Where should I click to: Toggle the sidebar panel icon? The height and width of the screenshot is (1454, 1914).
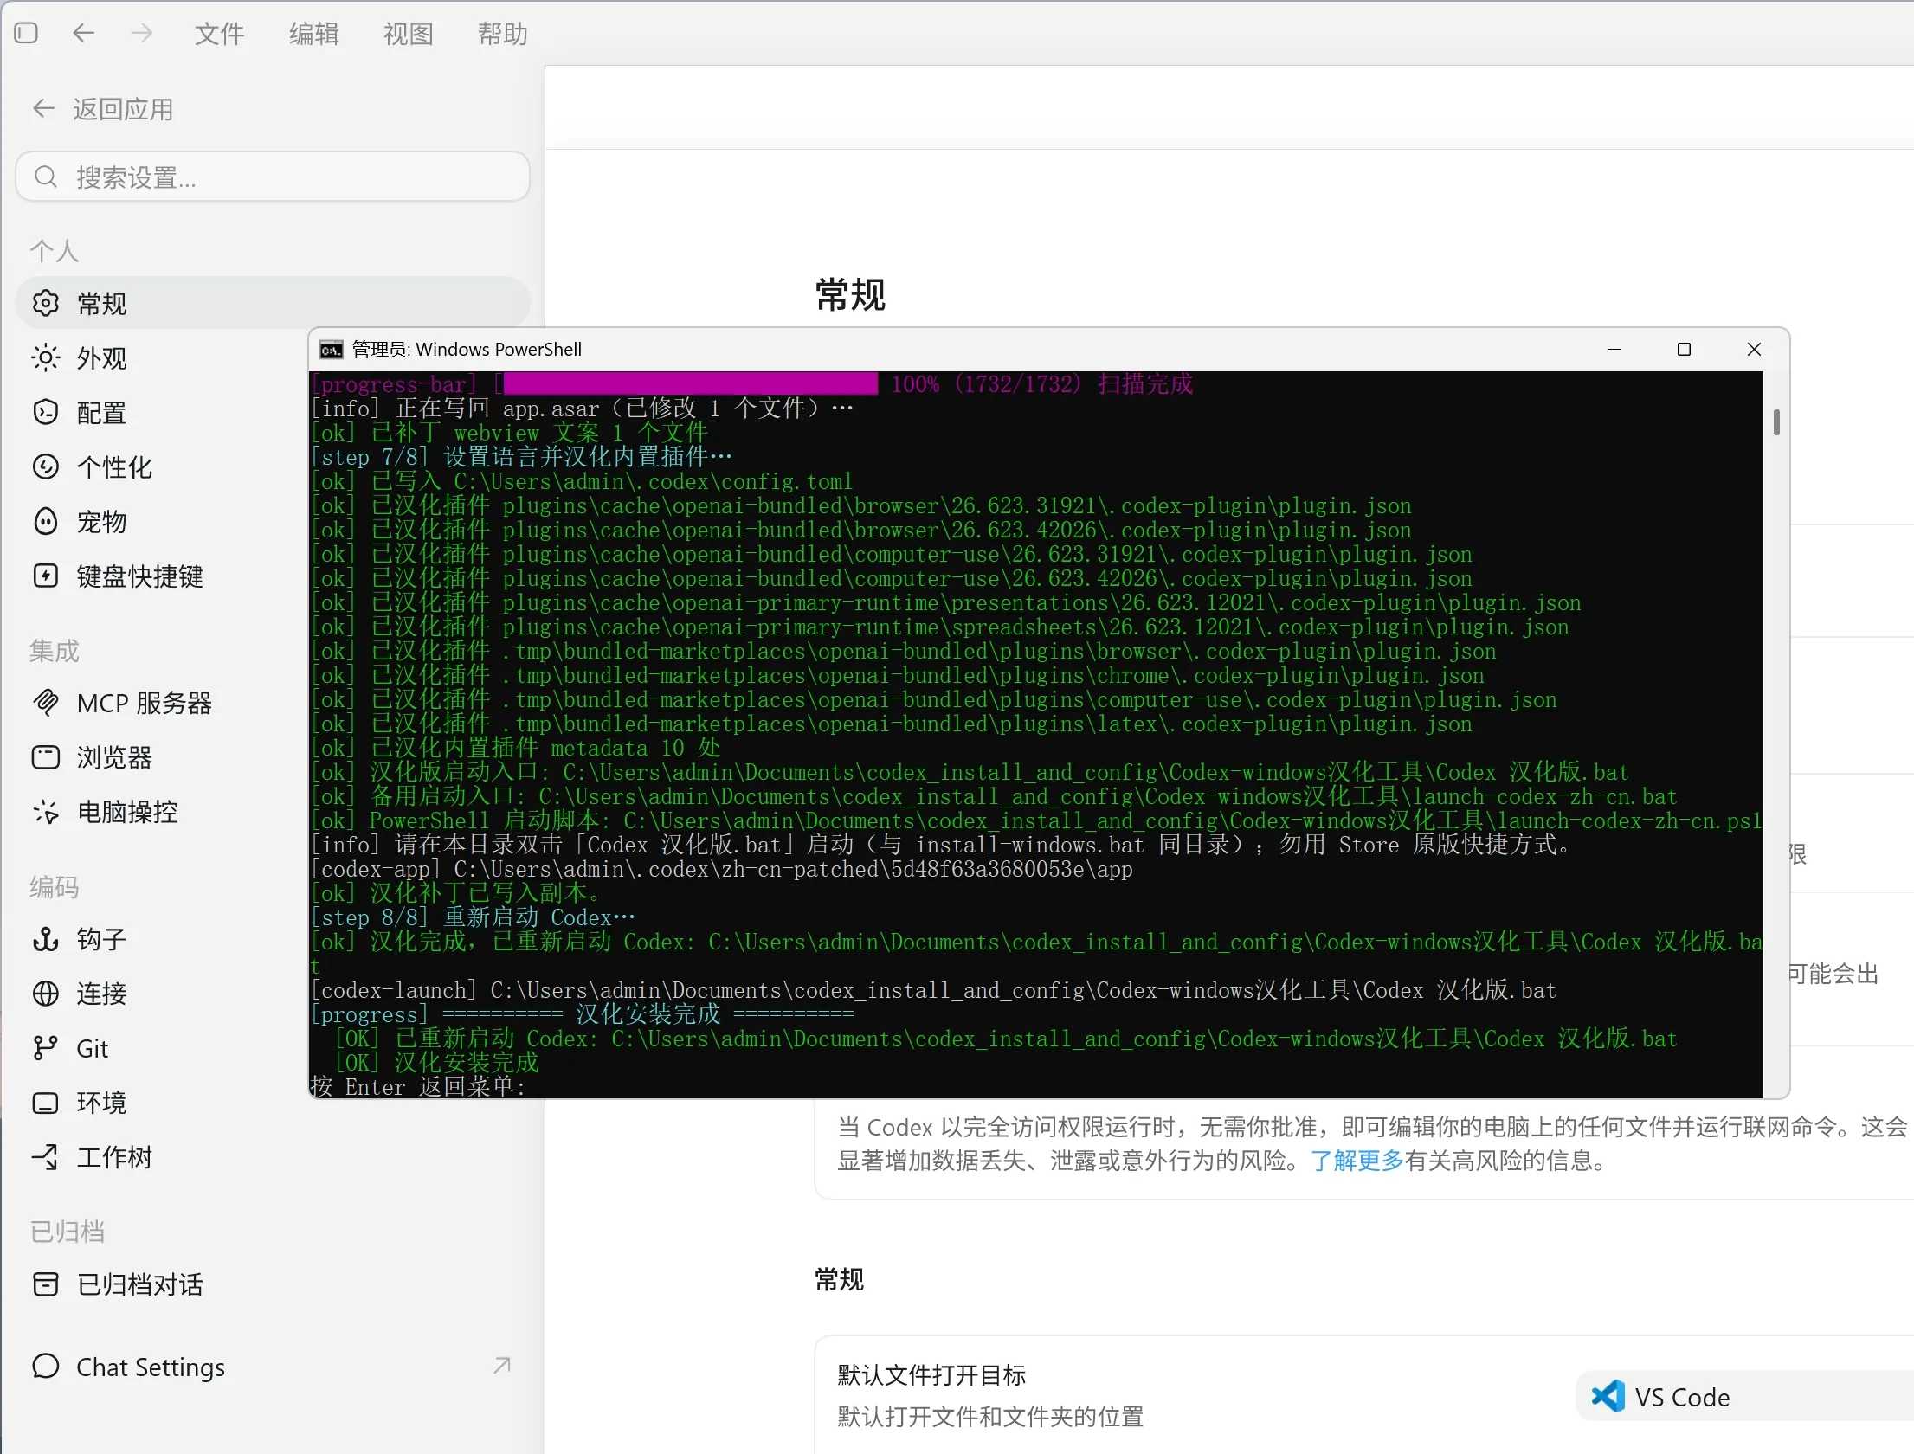pos(27,33)
